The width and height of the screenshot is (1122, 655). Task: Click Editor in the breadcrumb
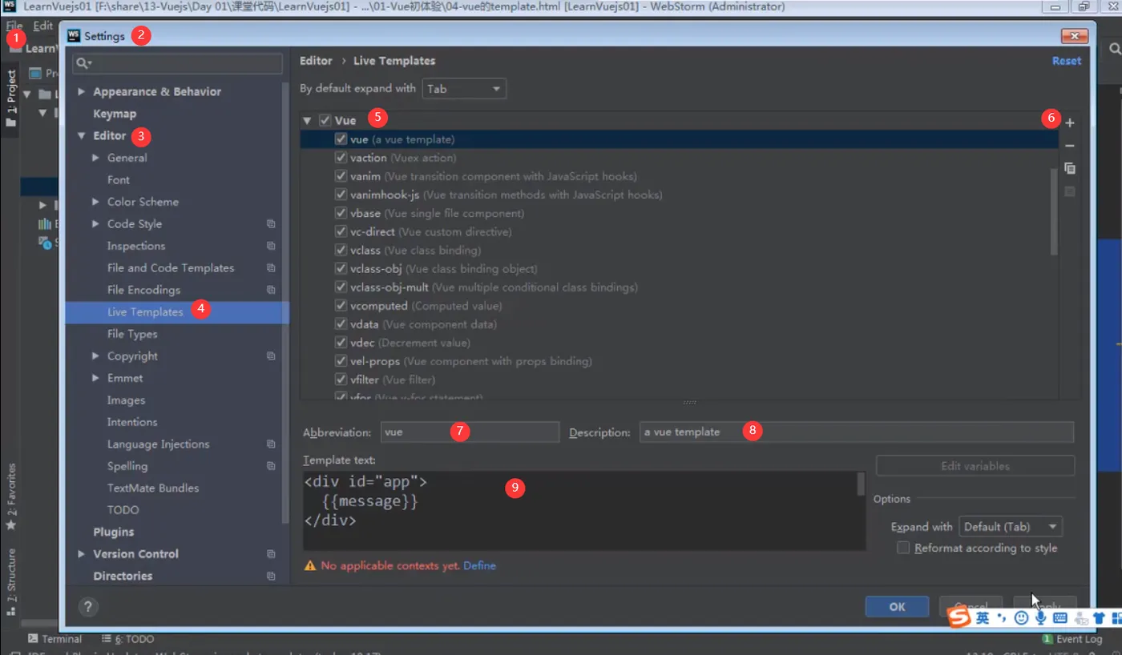coord(316,61)
